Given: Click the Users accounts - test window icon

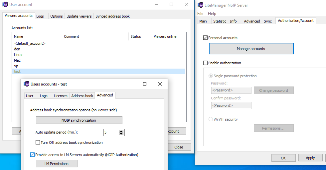Looking at the screenshot, I should 26,84.
